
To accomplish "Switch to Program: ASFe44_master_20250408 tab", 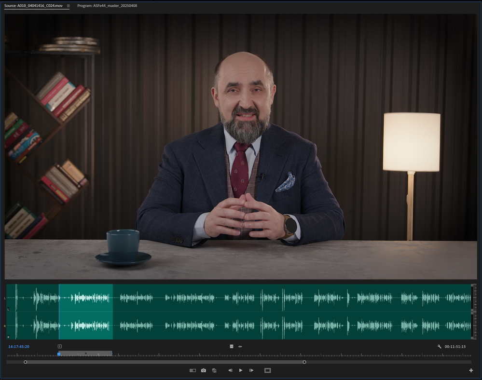I will pyautogui.click(x=107, y=6).
